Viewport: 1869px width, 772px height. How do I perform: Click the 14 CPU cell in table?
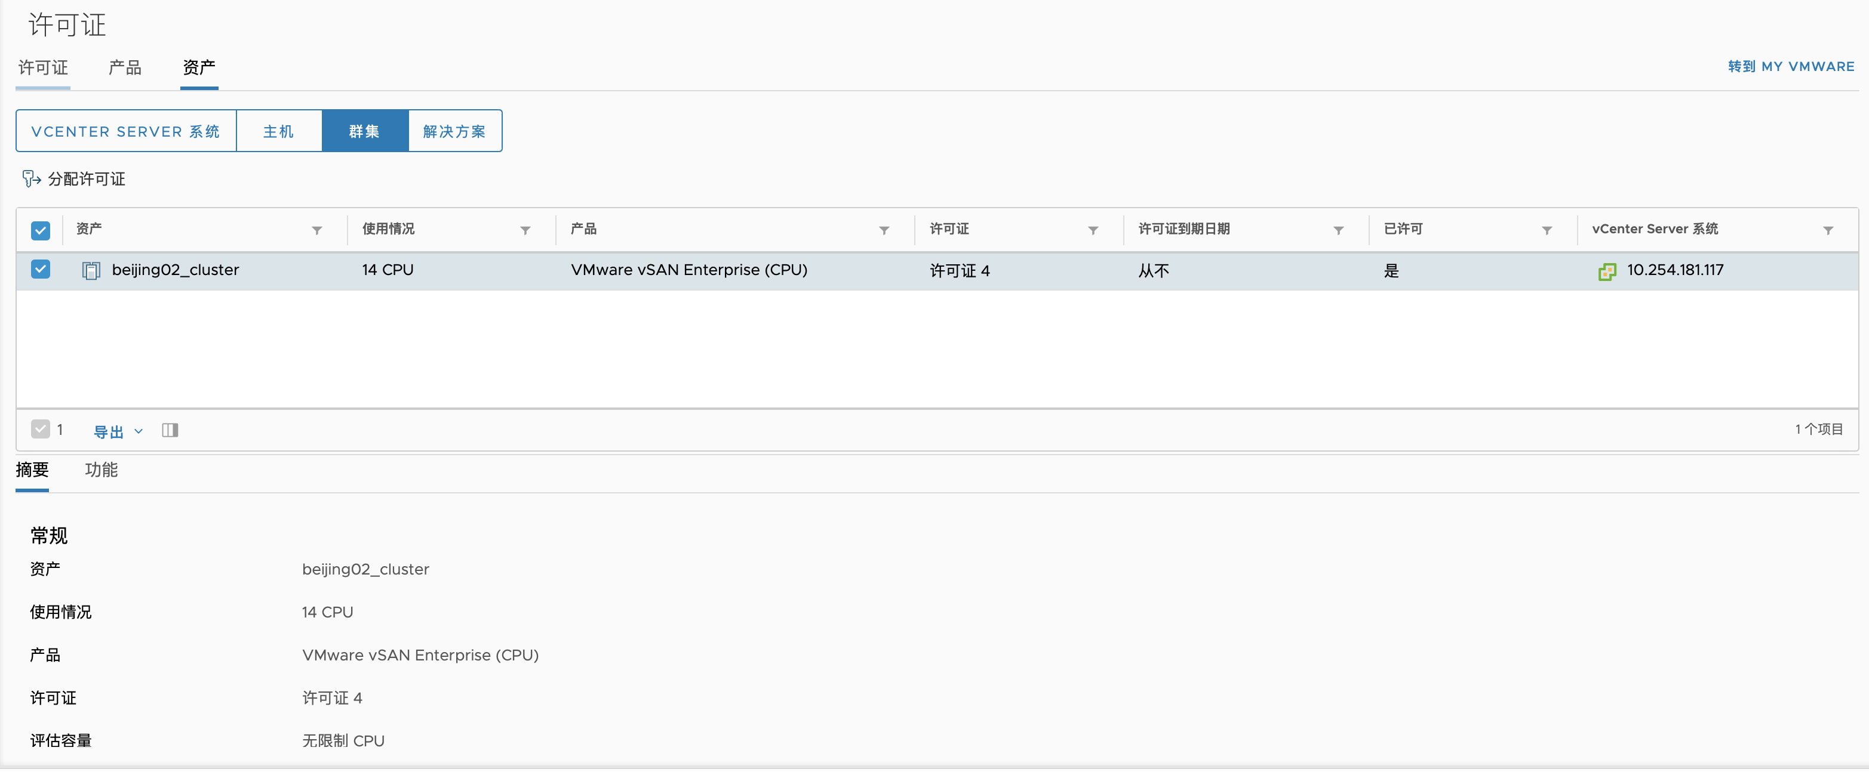388,270
